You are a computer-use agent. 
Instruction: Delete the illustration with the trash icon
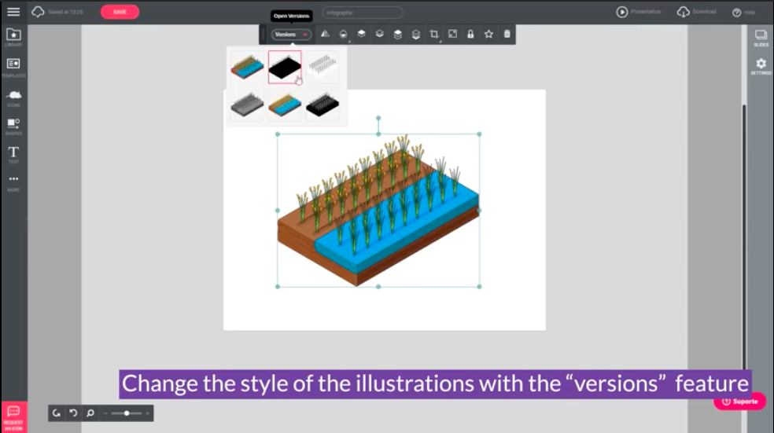point(507,35)
